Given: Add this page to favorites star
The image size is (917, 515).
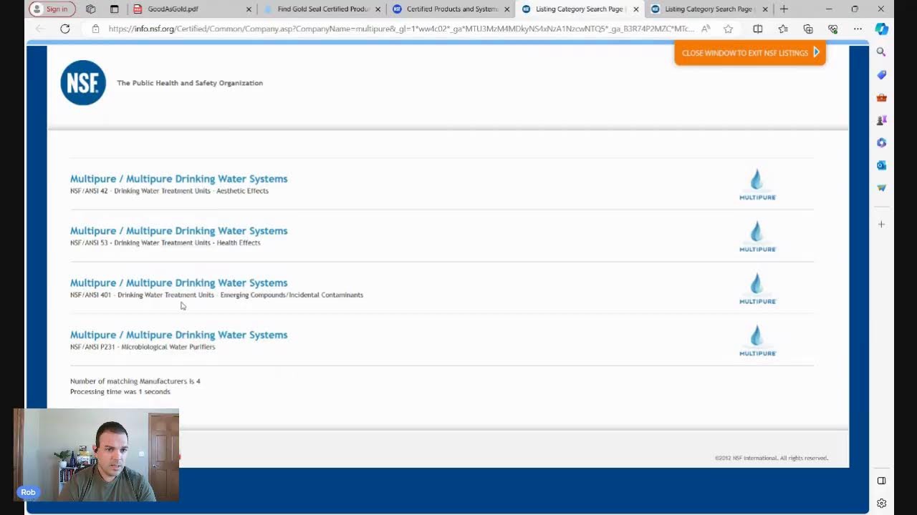Looking at the screenshot, I should coord(729,29).
